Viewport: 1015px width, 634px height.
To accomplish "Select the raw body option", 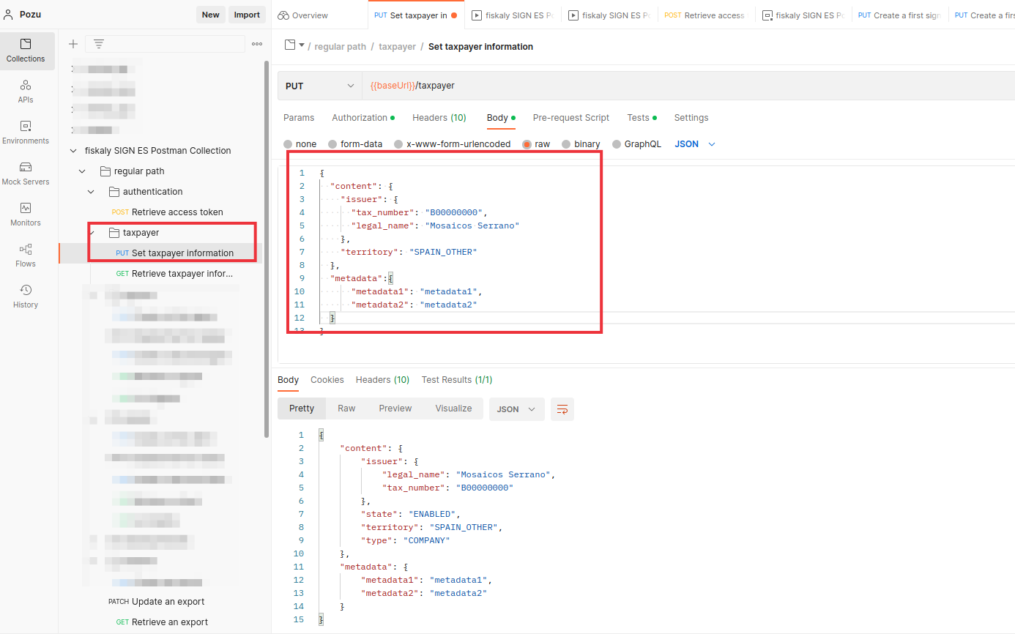I will [x=527, y=144].
